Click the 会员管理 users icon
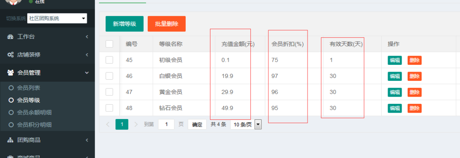The width and height of the screenshot is (460, 158). tap(11, 73)
